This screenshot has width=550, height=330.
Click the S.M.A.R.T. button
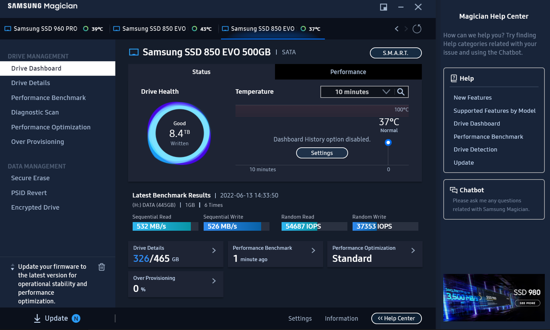point(396,53)
